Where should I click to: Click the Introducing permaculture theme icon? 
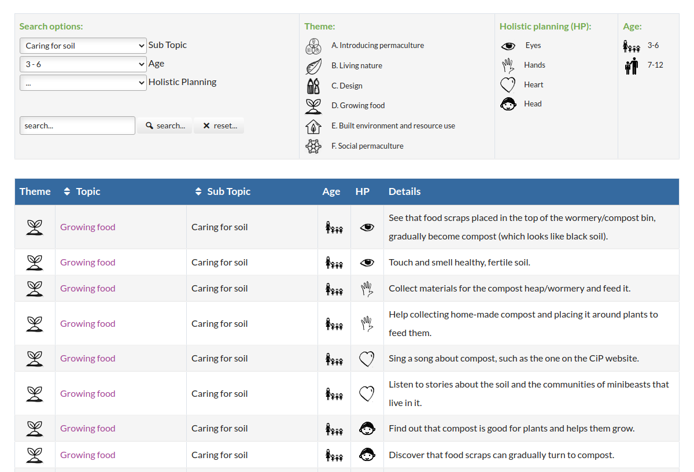(313, 46)
